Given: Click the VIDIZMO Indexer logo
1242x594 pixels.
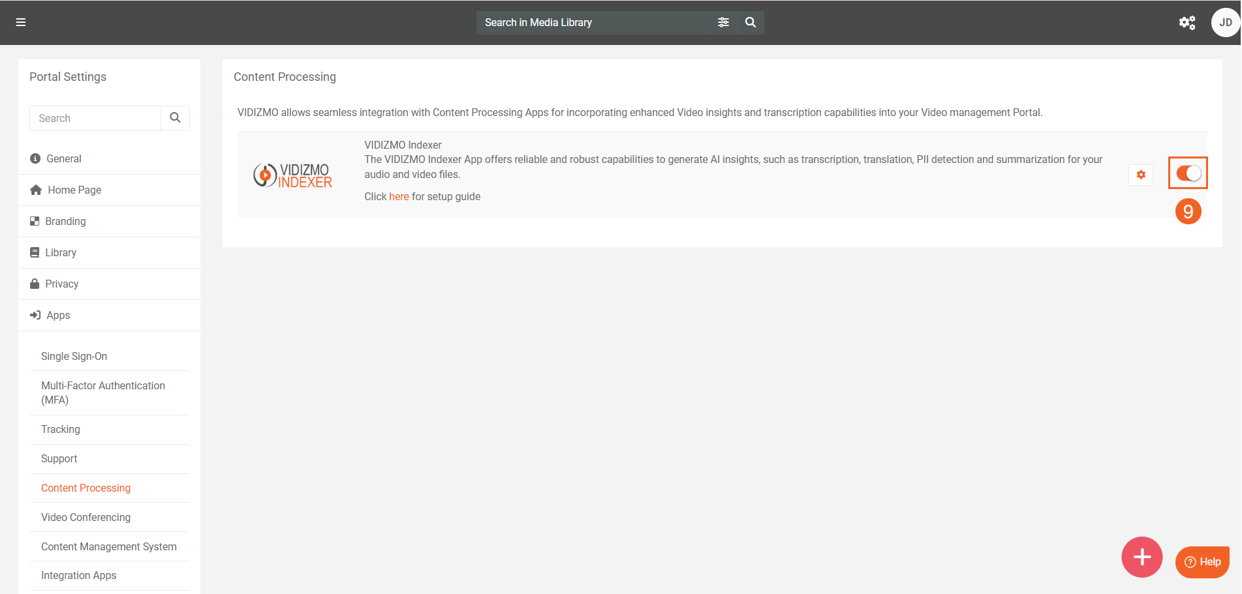Looking at the screenshot, I should 293,175.
